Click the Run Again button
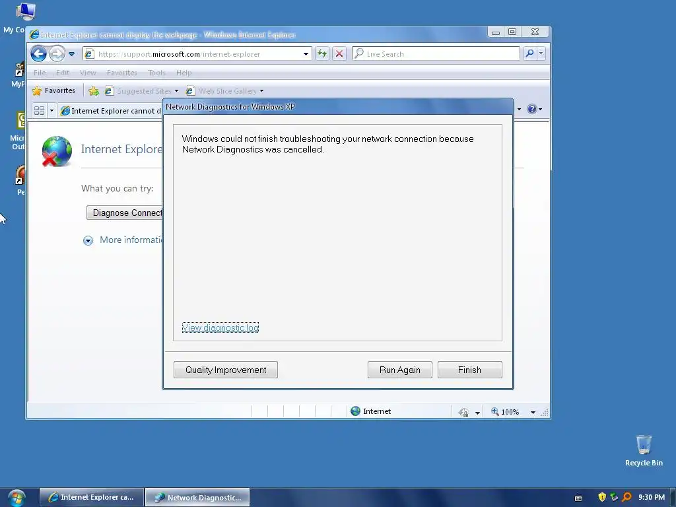 399,370
